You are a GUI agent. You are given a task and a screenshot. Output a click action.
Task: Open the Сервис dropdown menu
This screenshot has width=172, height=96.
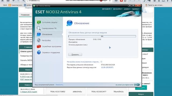[127, 9]
